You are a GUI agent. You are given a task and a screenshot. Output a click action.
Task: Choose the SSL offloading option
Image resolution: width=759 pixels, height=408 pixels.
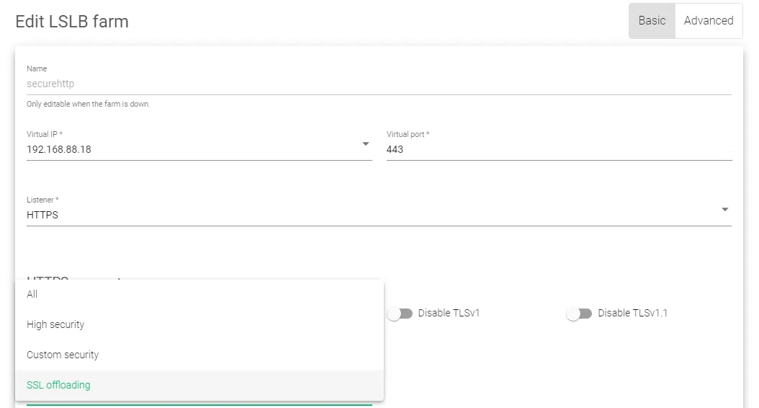(x=58, y=385)
